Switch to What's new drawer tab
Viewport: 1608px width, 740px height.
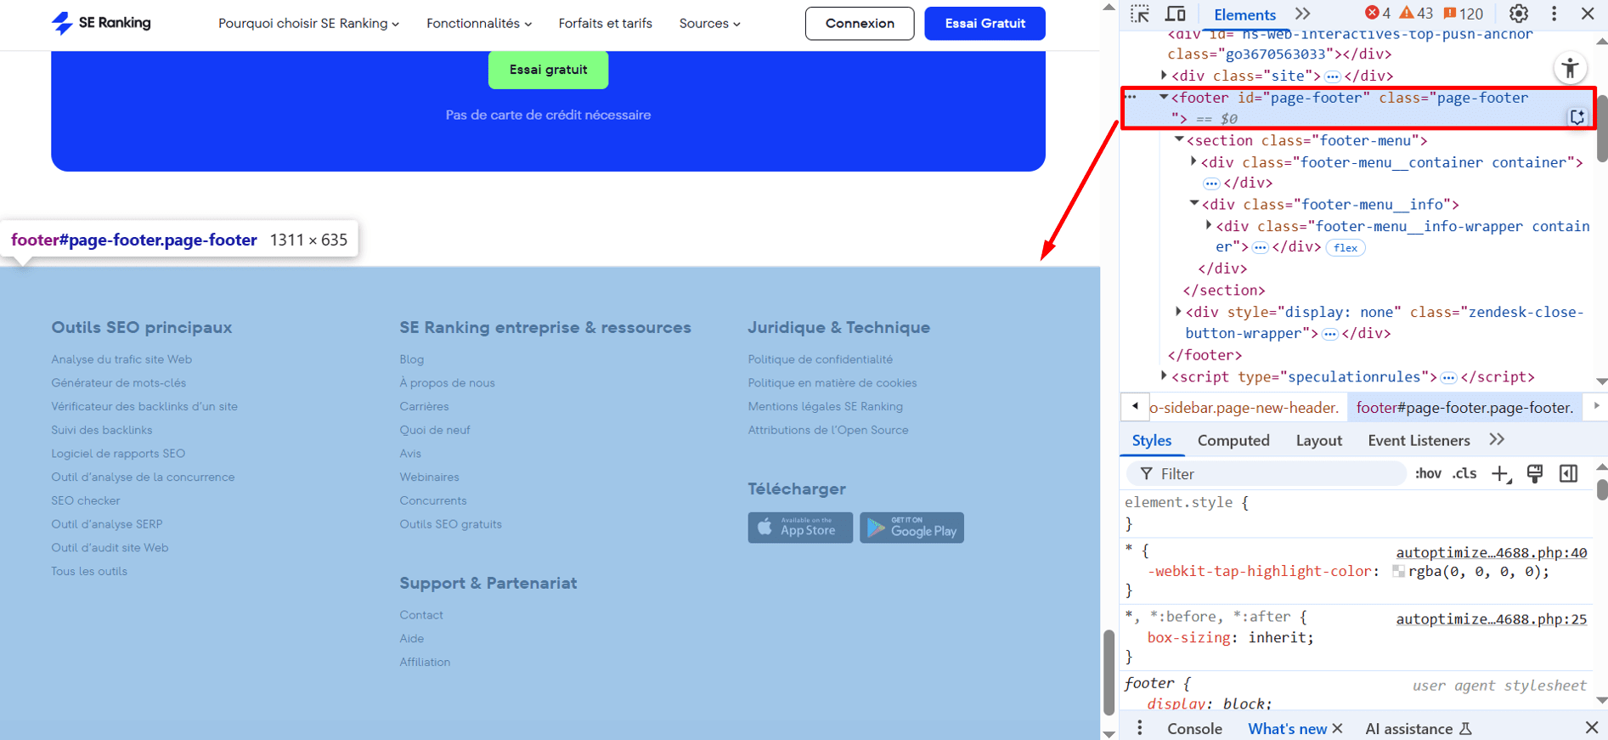click(1287, 728)
